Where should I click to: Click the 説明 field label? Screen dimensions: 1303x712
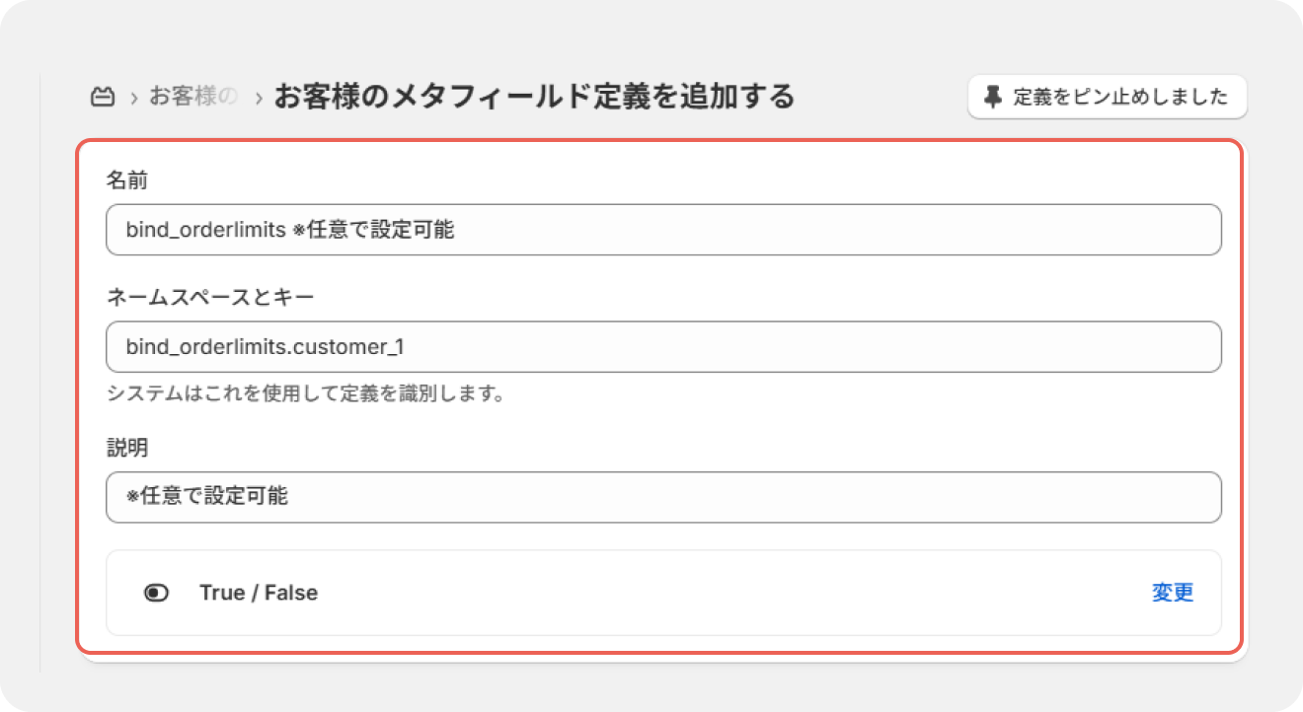(x=126, y=447)
